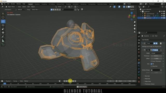Viewport: 166px width, 93px height.
Task: Select the Add Cube tool
Action: point(3,45)
